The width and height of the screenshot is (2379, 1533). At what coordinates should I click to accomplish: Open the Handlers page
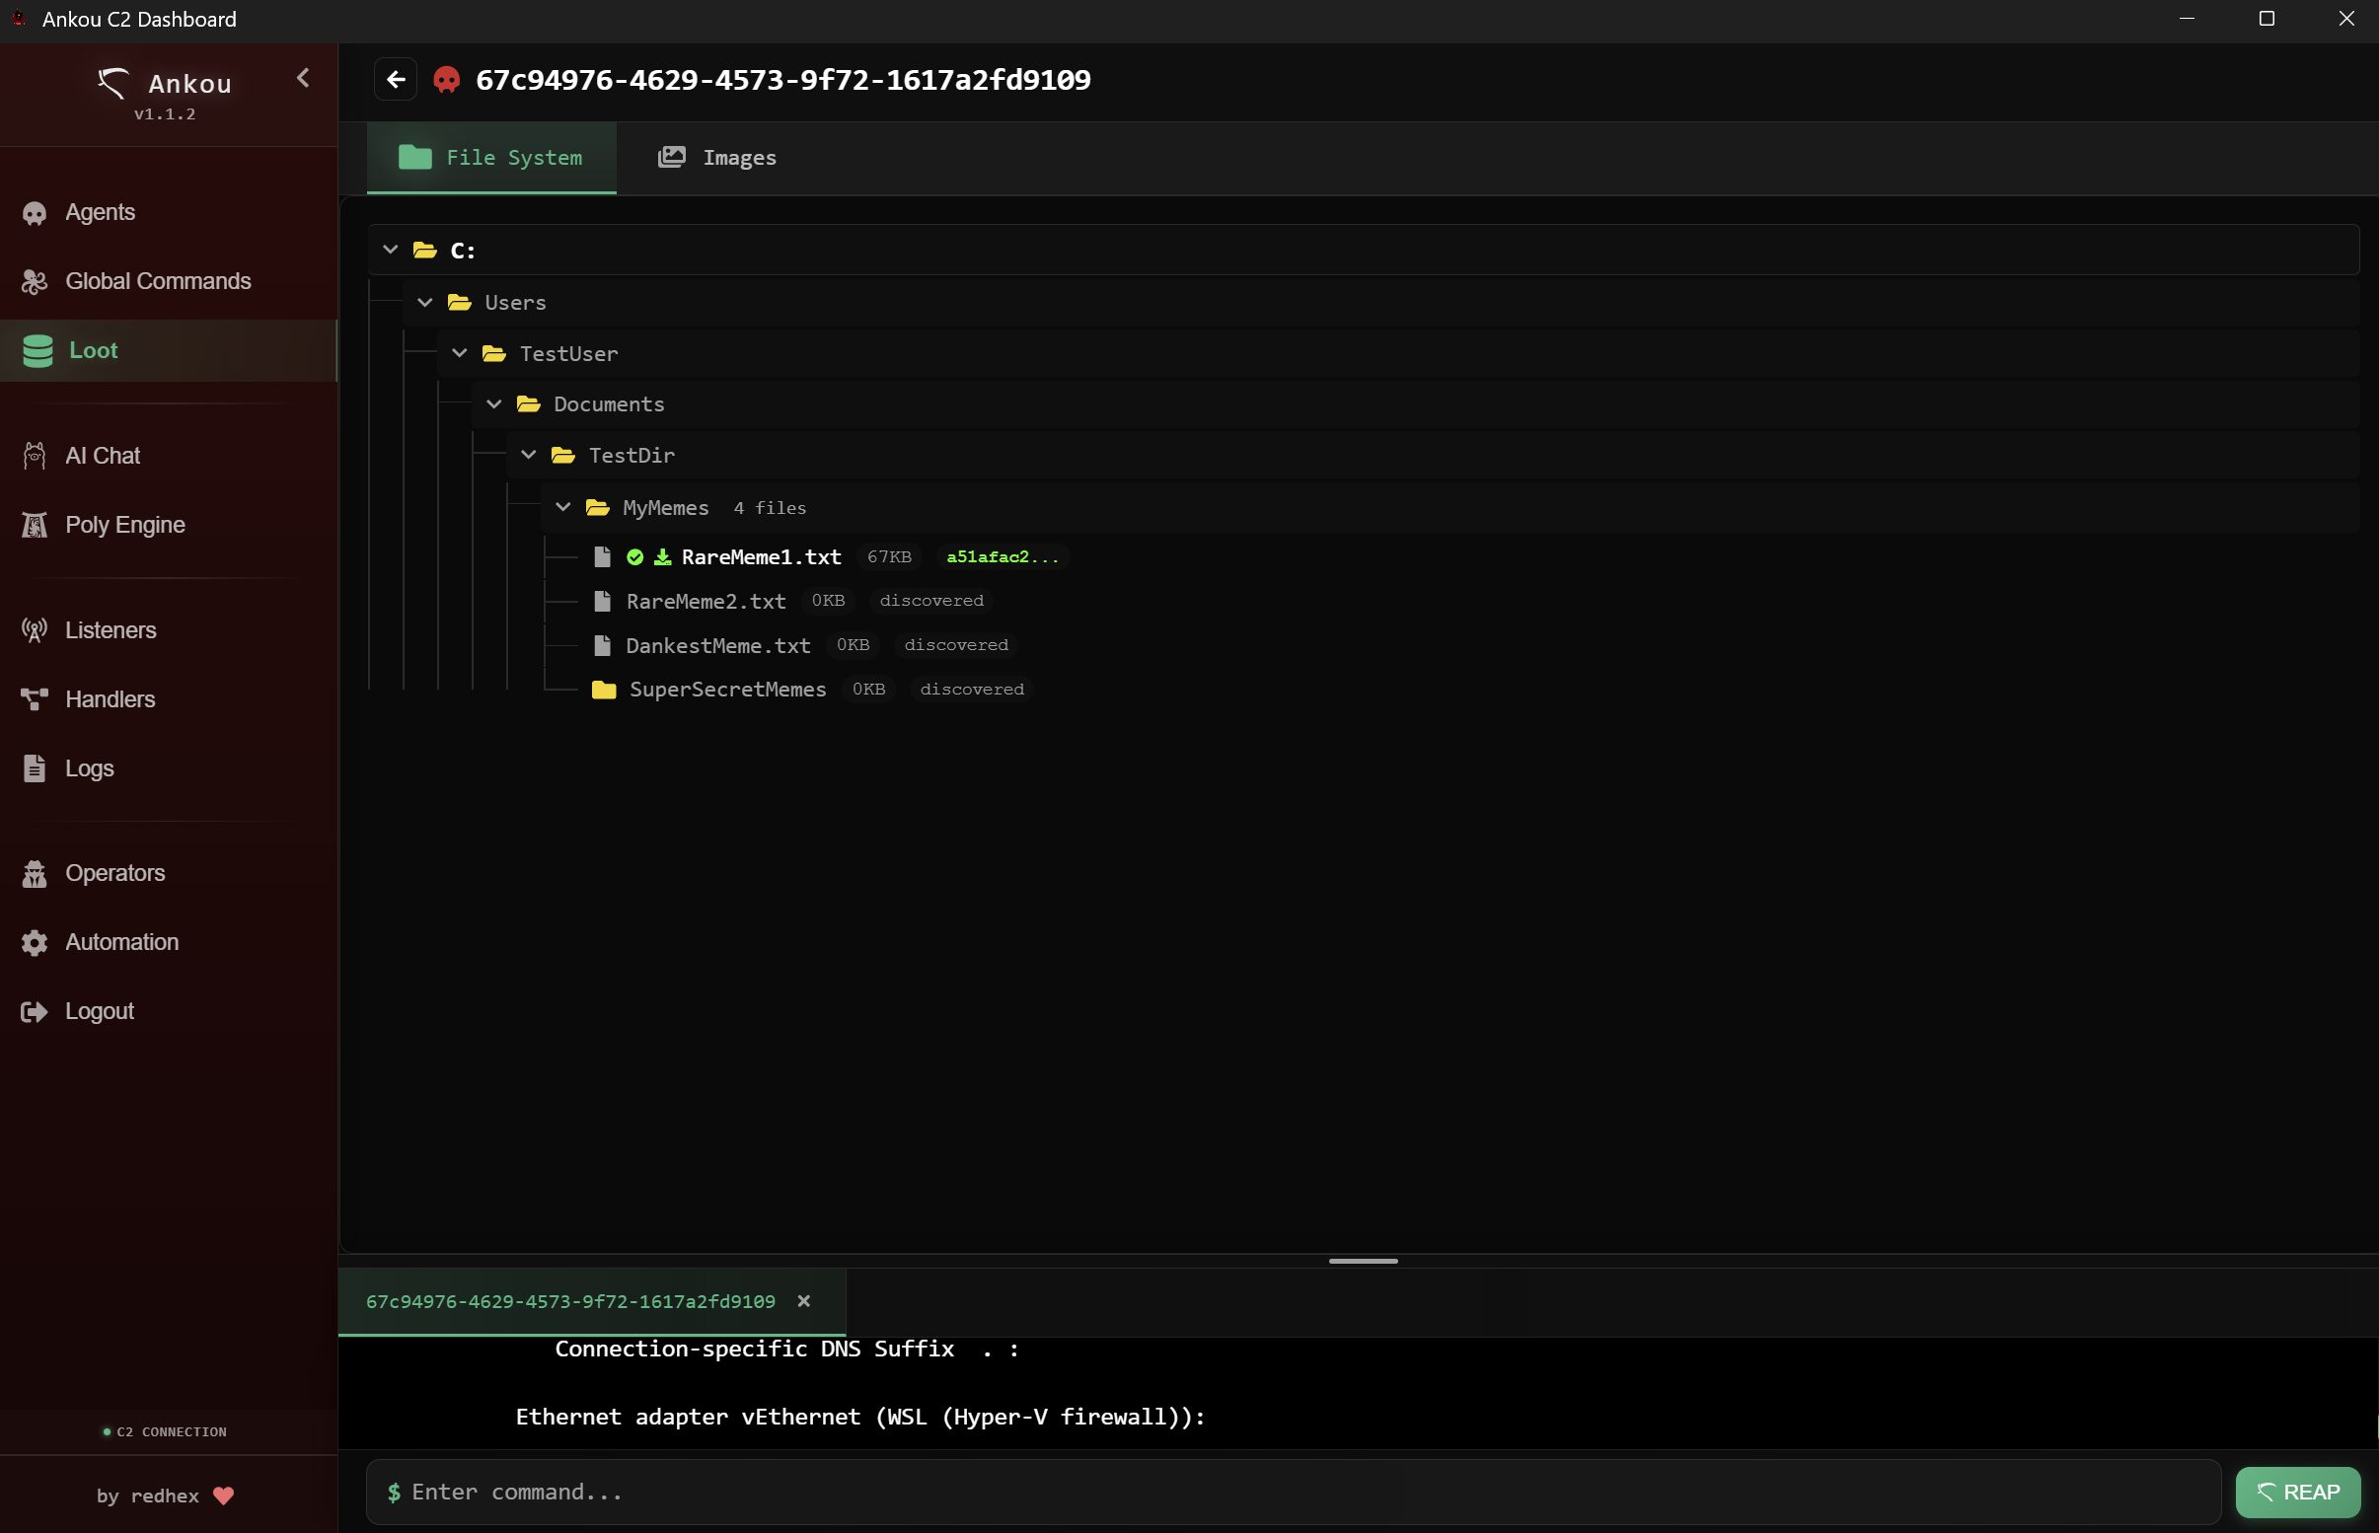point(110,698)
